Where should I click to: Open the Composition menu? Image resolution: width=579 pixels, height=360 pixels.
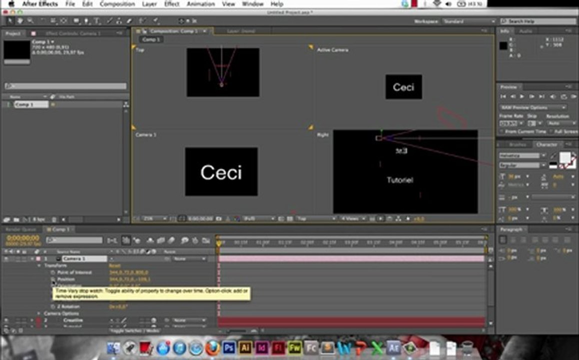[117, 4]
